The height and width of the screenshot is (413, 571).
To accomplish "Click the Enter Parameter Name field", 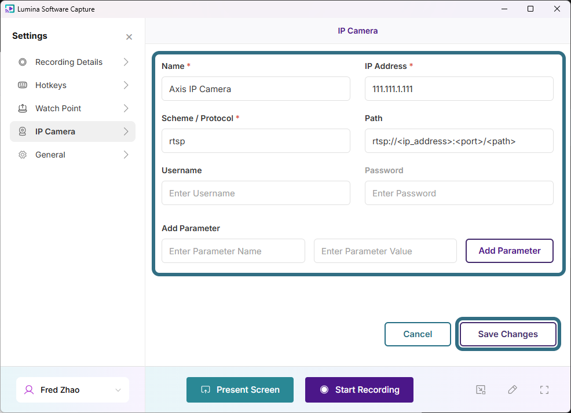I will (233, 251).
